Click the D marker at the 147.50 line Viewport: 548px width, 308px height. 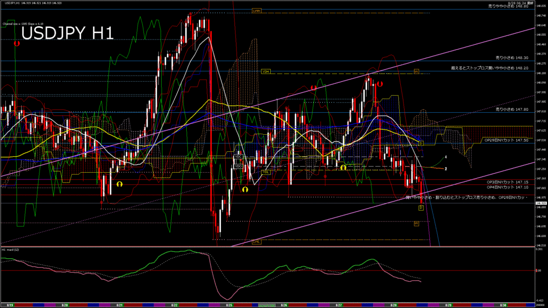click(x=421, y=143)
